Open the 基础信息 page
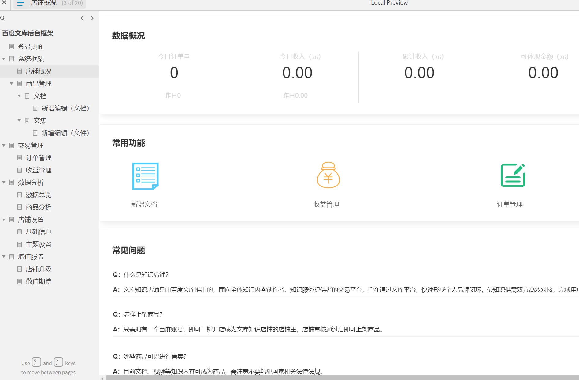 39,232
